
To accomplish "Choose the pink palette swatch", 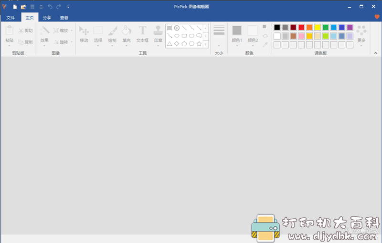I will tap(301, 36).
